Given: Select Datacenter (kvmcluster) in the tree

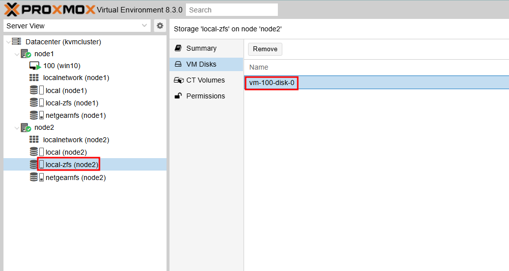Looking at the screenshot, I should click(x=63, y=42).
